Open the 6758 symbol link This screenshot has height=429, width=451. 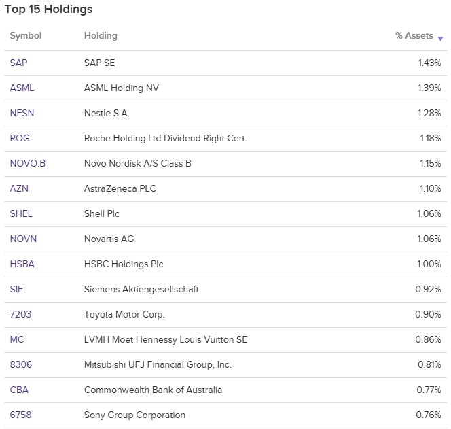[x=20, y=415]
